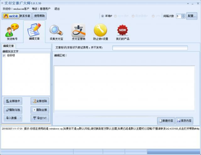This screenshot has width=201, height=155.
Task: Increase the 间隔次数 value with the up arrow
Action: point(183,15)
